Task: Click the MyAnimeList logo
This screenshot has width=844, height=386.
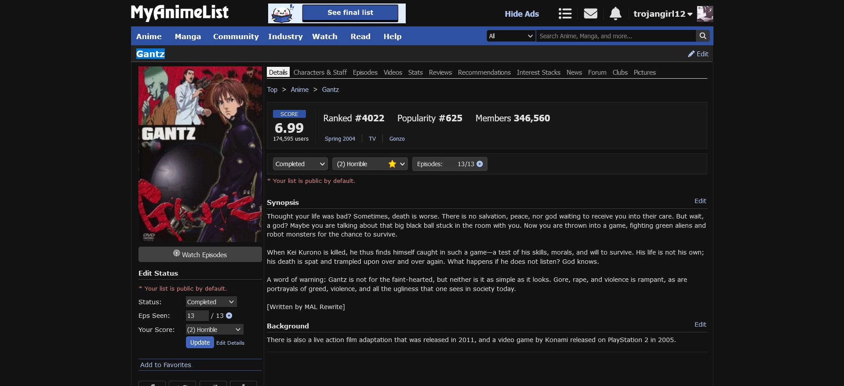Action: (x=180, y=13)
